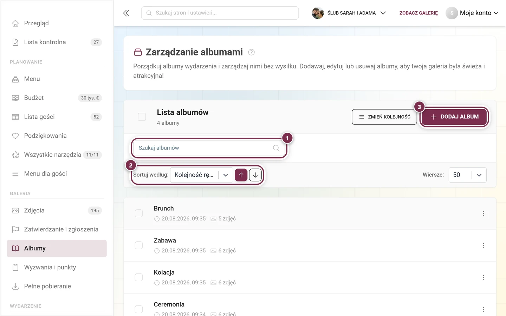506x316 pixels.
Task: Open the Albumy sidebar item
Action: [x=57, y=249]
